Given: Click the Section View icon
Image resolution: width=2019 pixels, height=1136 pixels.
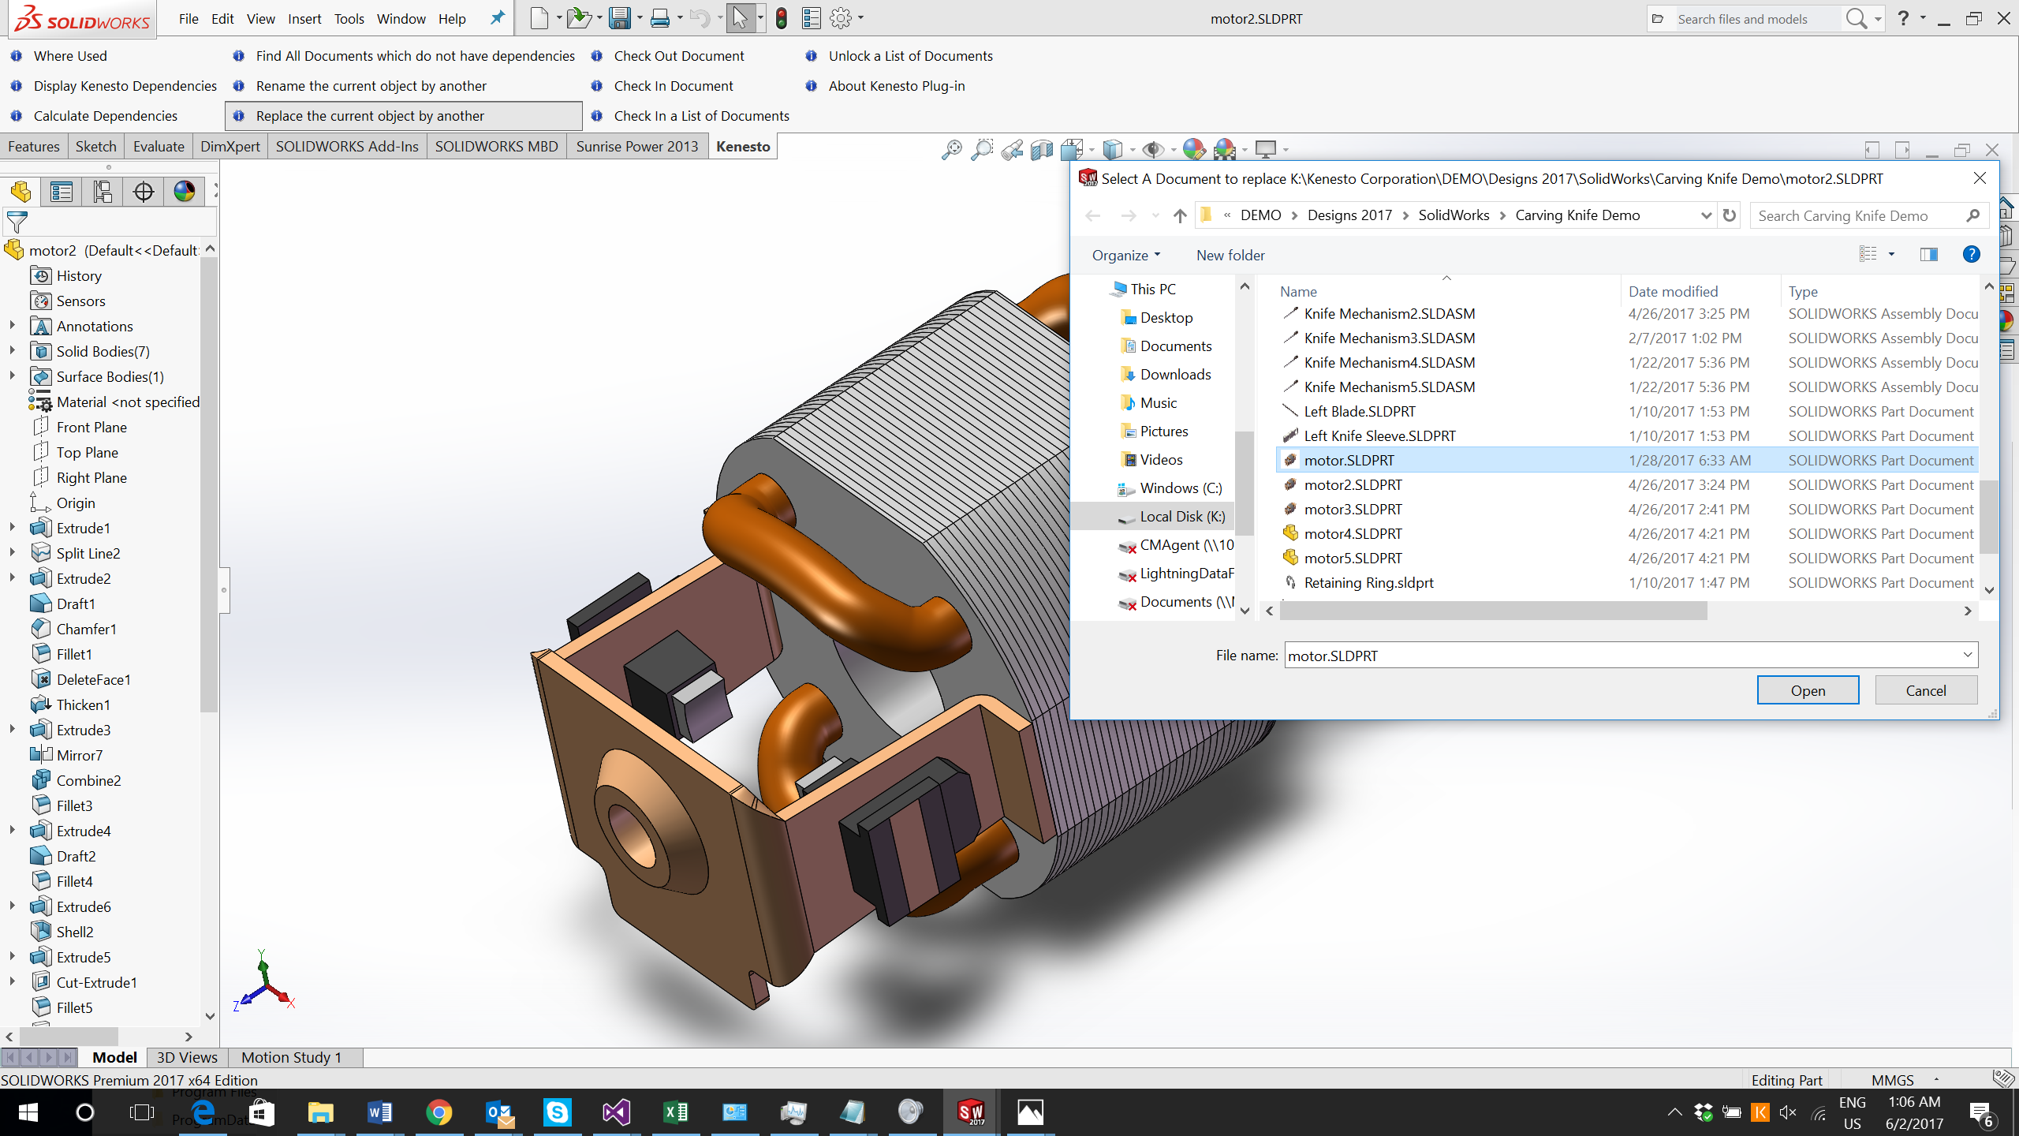Looking at the screenshot, I should [x=1042, y=149].
